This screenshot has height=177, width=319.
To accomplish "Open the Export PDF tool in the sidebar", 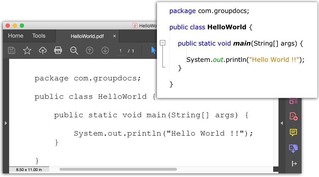I will tap(293, 148).
